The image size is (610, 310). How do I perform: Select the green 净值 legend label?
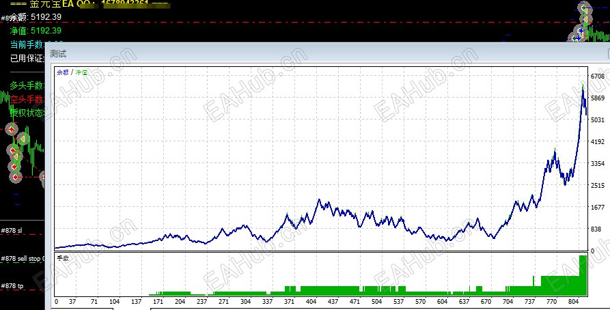click(81, 72)
